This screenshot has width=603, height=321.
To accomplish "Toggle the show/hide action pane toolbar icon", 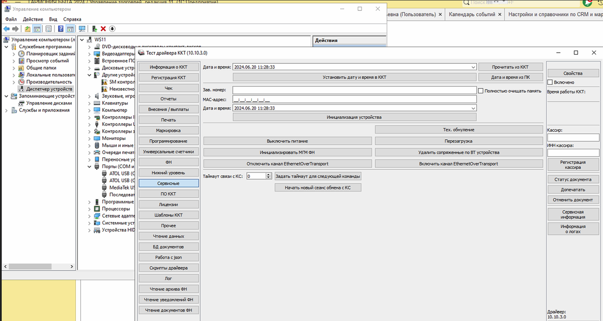I will click(x=70, y=29).
